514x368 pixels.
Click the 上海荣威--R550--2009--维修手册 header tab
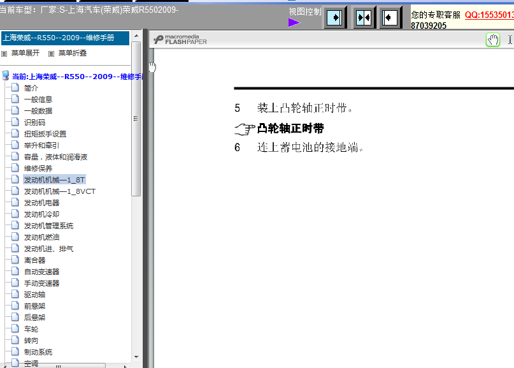(x=65, y=38)
